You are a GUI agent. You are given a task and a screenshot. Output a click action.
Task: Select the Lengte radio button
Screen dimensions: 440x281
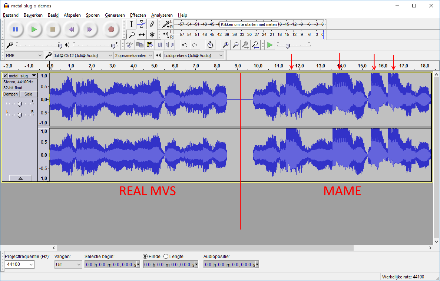click(x=166, y=257)
